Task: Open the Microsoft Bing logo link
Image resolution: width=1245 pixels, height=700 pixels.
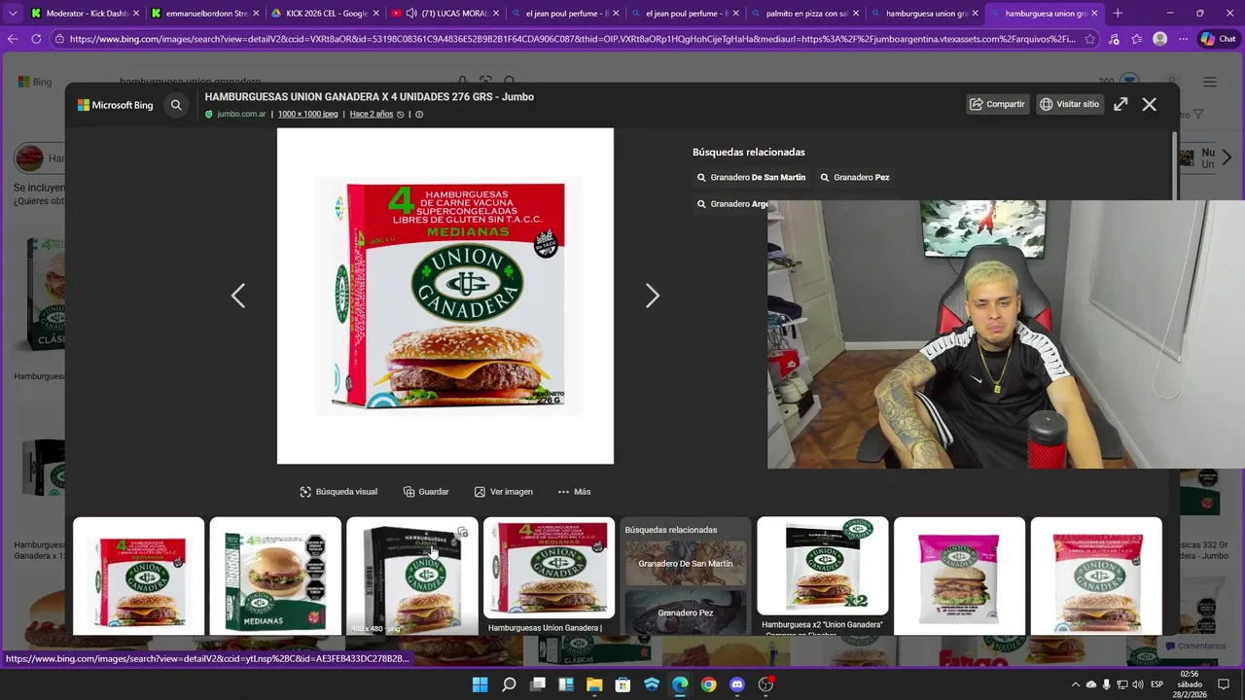Action: point(116,105)
